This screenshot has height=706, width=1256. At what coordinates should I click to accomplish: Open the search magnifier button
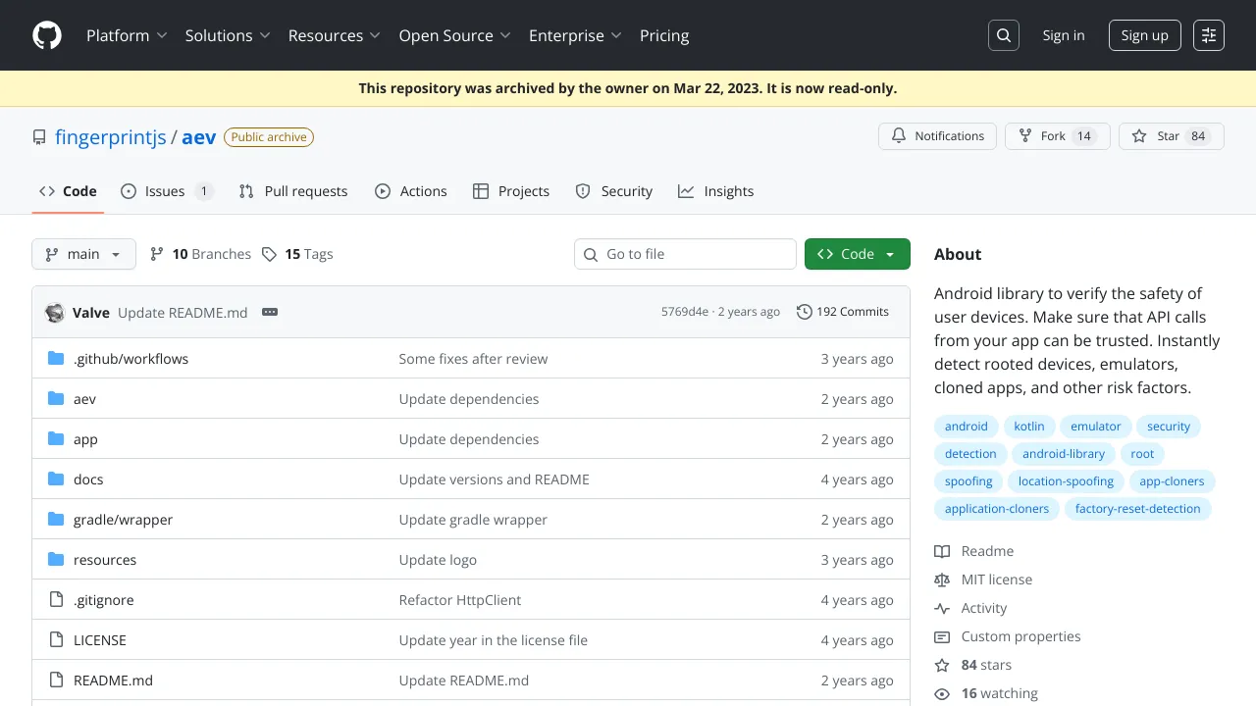pos(1004,35)
